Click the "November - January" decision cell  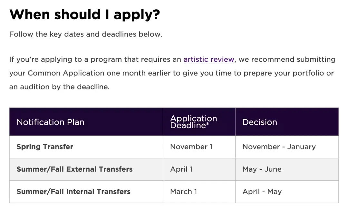279,147
